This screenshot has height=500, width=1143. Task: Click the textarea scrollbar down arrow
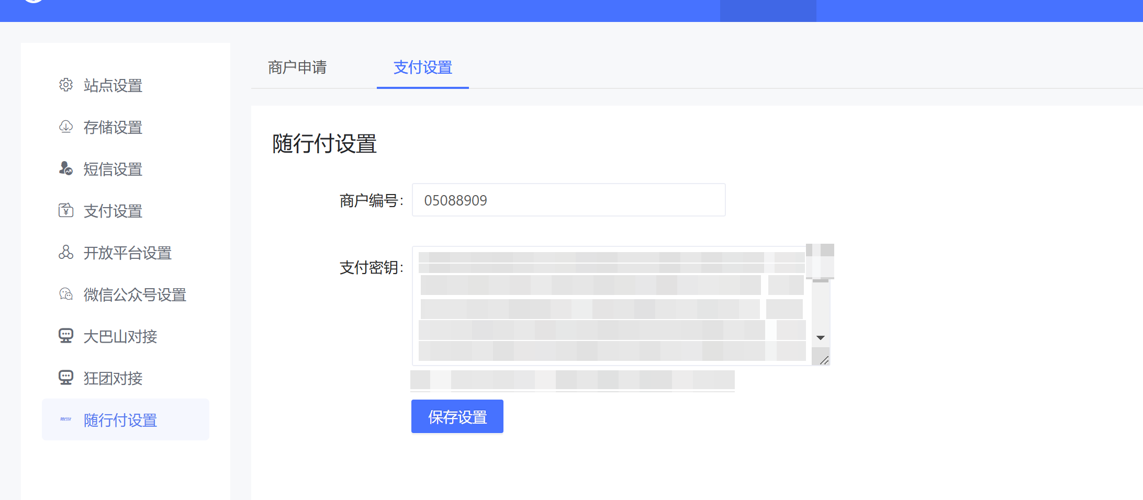[821, 338]
